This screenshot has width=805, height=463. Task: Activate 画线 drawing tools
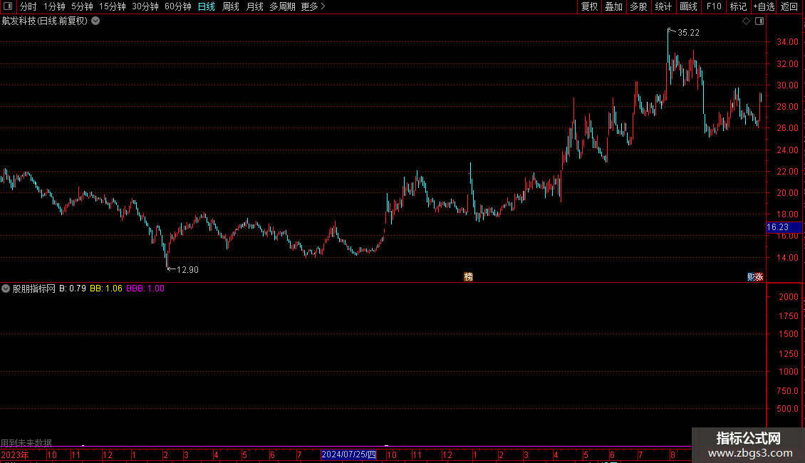(688, 6)
